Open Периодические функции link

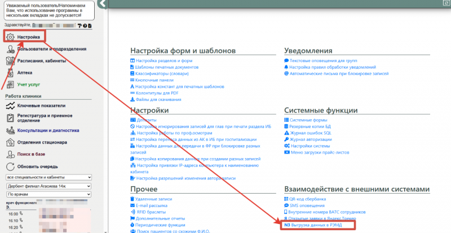[160, 225]
